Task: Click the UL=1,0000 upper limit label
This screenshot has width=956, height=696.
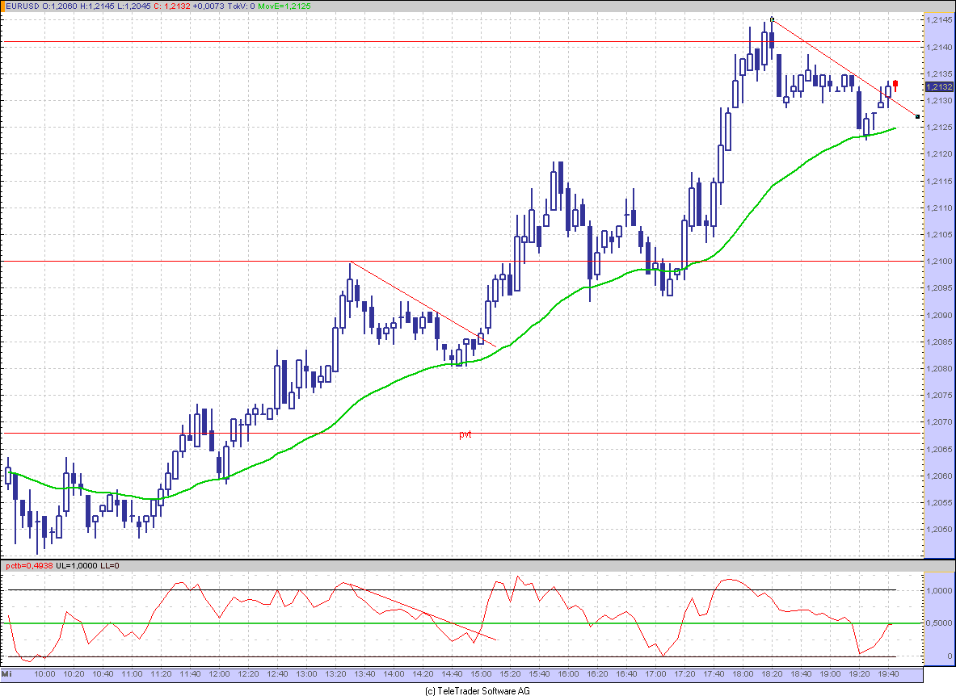Action: click(76, 566)
